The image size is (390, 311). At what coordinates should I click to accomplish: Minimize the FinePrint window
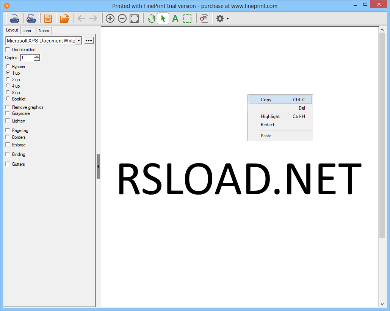355,5
